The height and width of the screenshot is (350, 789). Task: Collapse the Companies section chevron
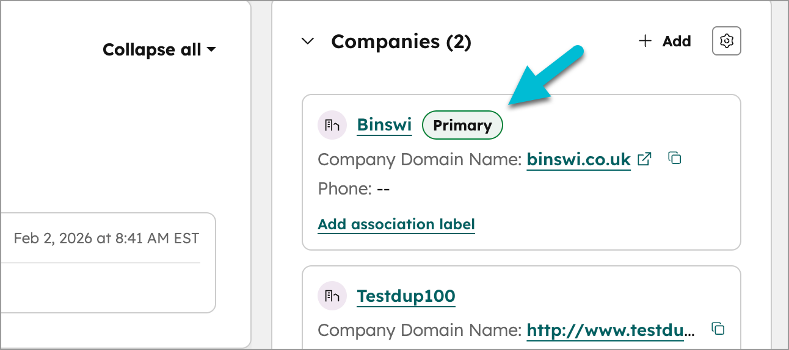pyautogui.click(x=308, y=41)
